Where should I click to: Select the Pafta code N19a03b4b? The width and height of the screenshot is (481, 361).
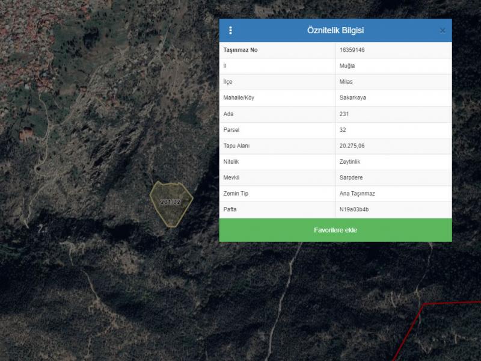point(354,209)
